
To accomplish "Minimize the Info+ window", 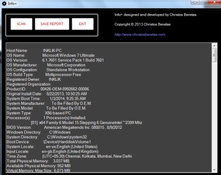I will coord(195,2).
